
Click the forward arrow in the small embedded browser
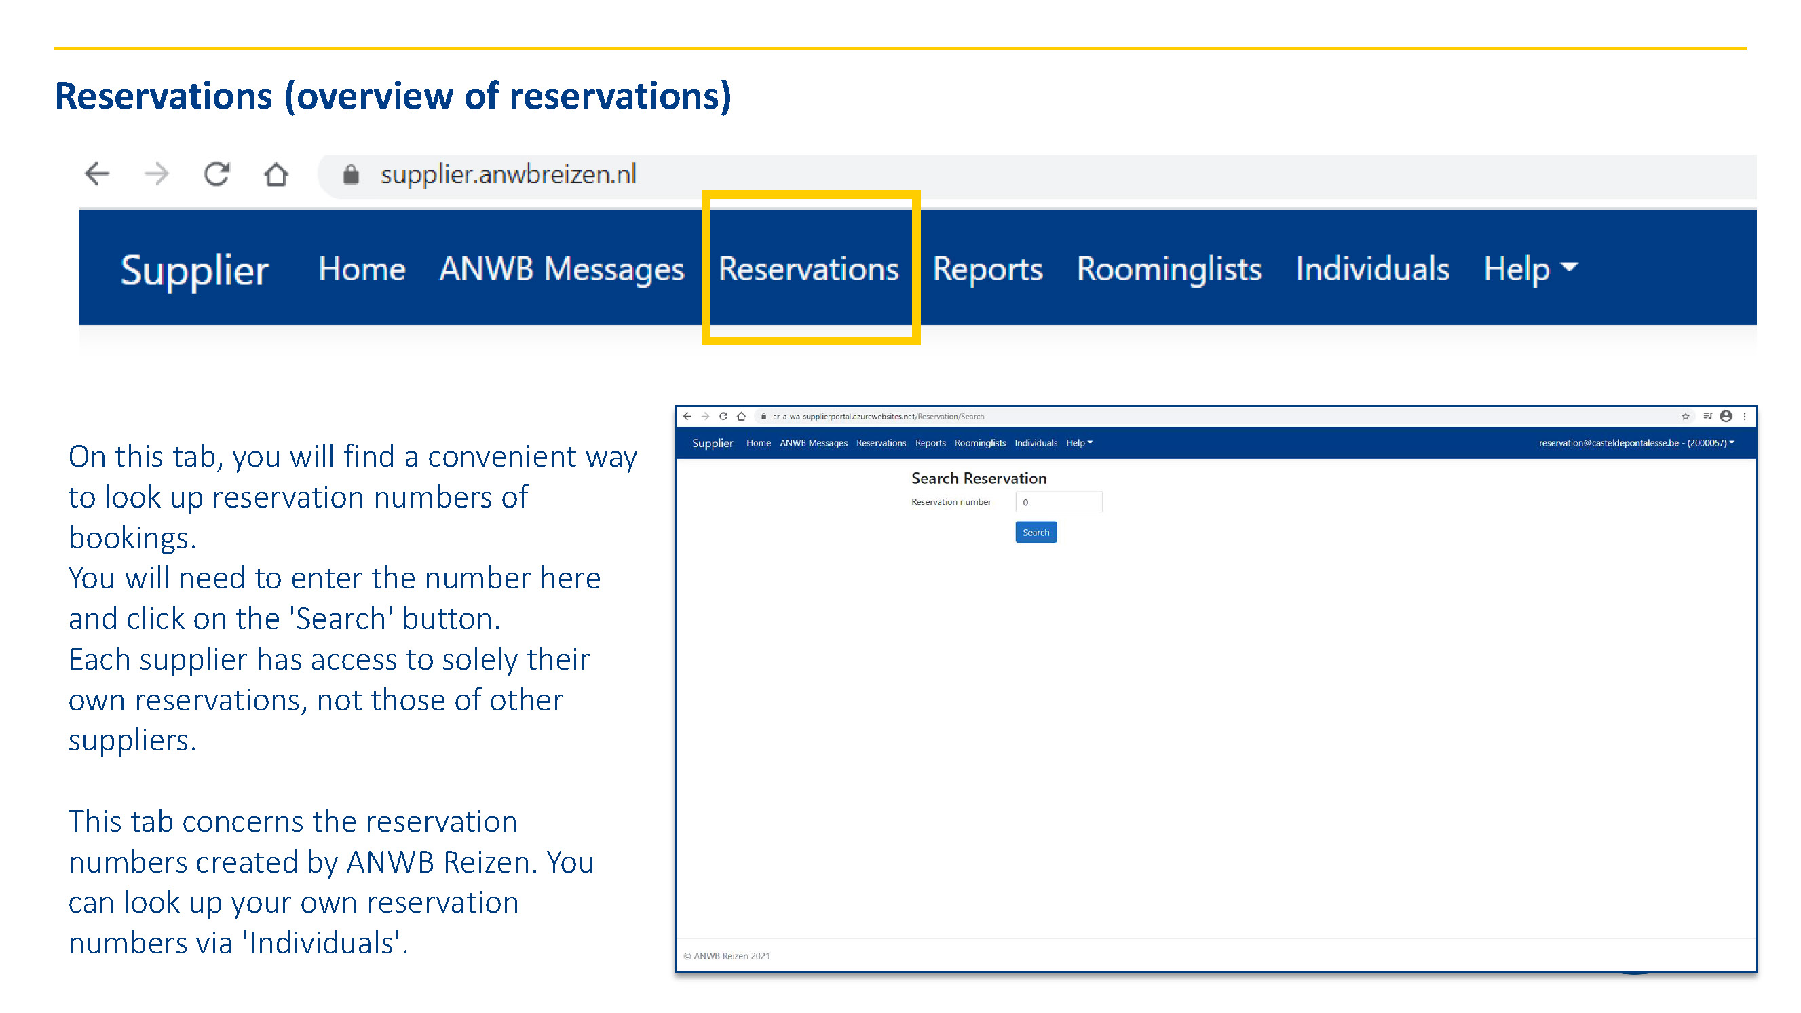(706, 416)
